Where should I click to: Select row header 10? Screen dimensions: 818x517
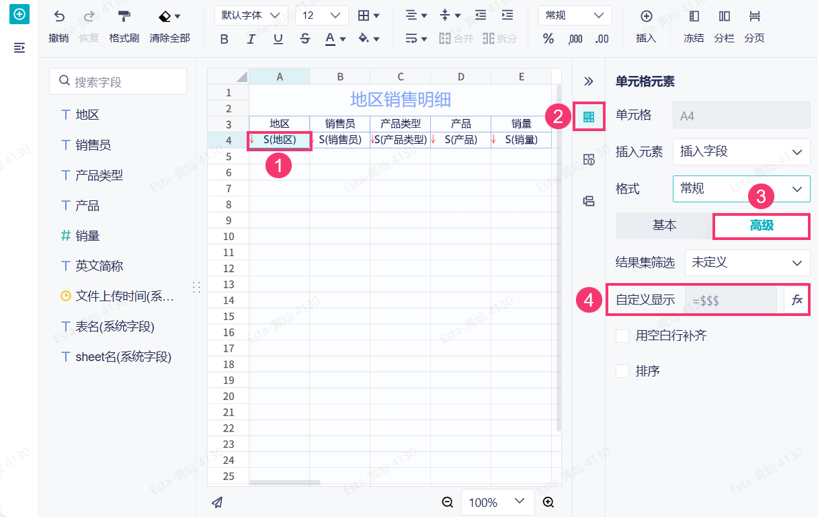[x=229, y=236]
